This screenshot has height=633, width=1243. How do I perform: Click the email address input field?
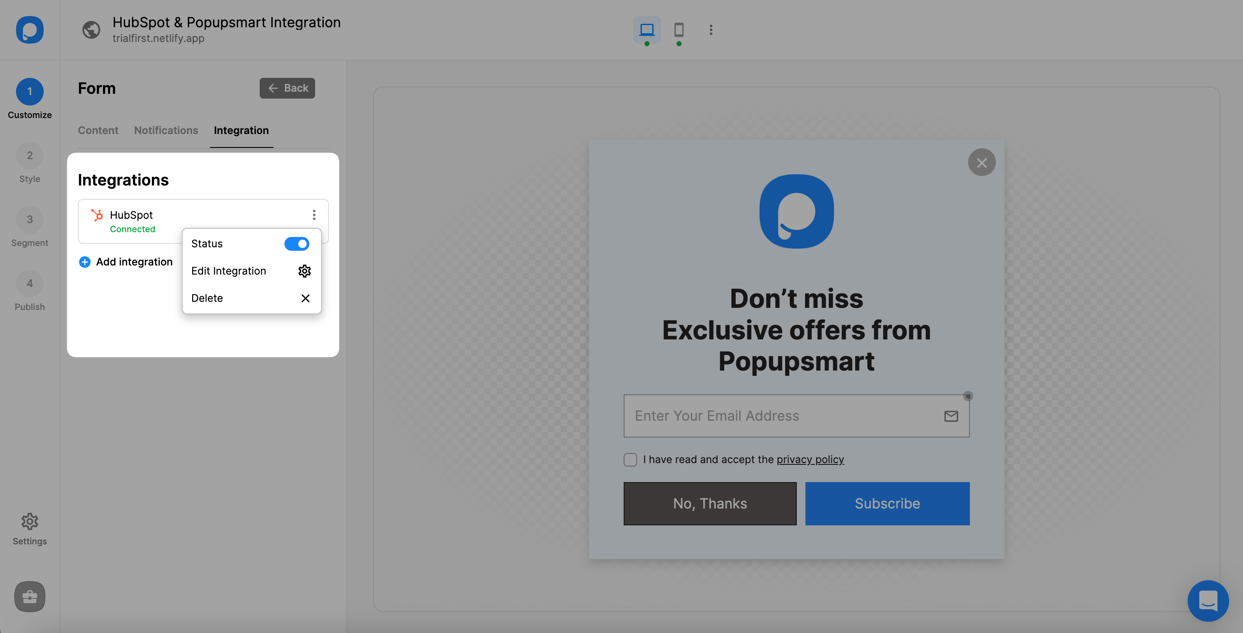[796, 416]
